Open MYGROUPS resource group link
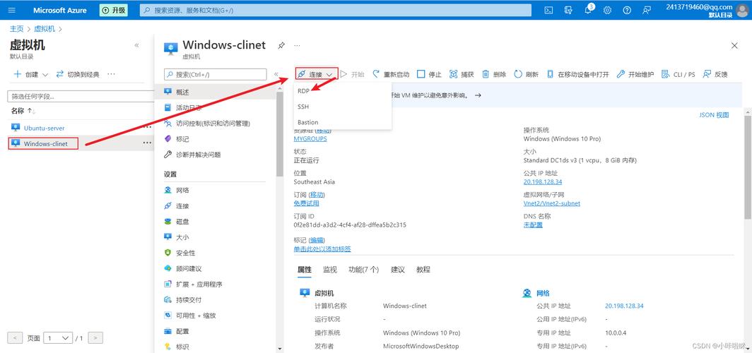 tap(310, 139)
